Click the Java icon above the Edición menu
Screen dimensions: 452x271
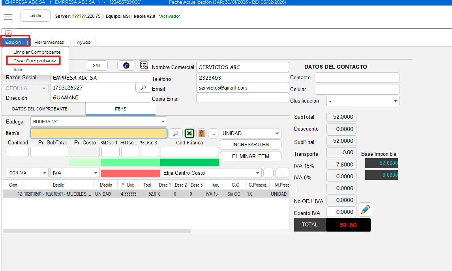pyautogui.click(x=8, y=34)
